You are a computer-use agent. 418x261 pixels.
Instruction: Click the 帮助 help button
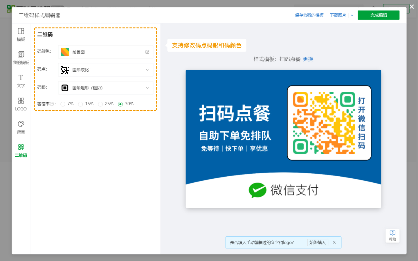392,236
